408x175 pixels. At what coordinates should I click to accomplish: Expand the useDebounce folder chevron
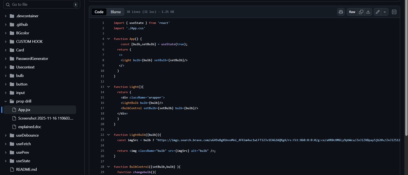click(x=5, y=135)
